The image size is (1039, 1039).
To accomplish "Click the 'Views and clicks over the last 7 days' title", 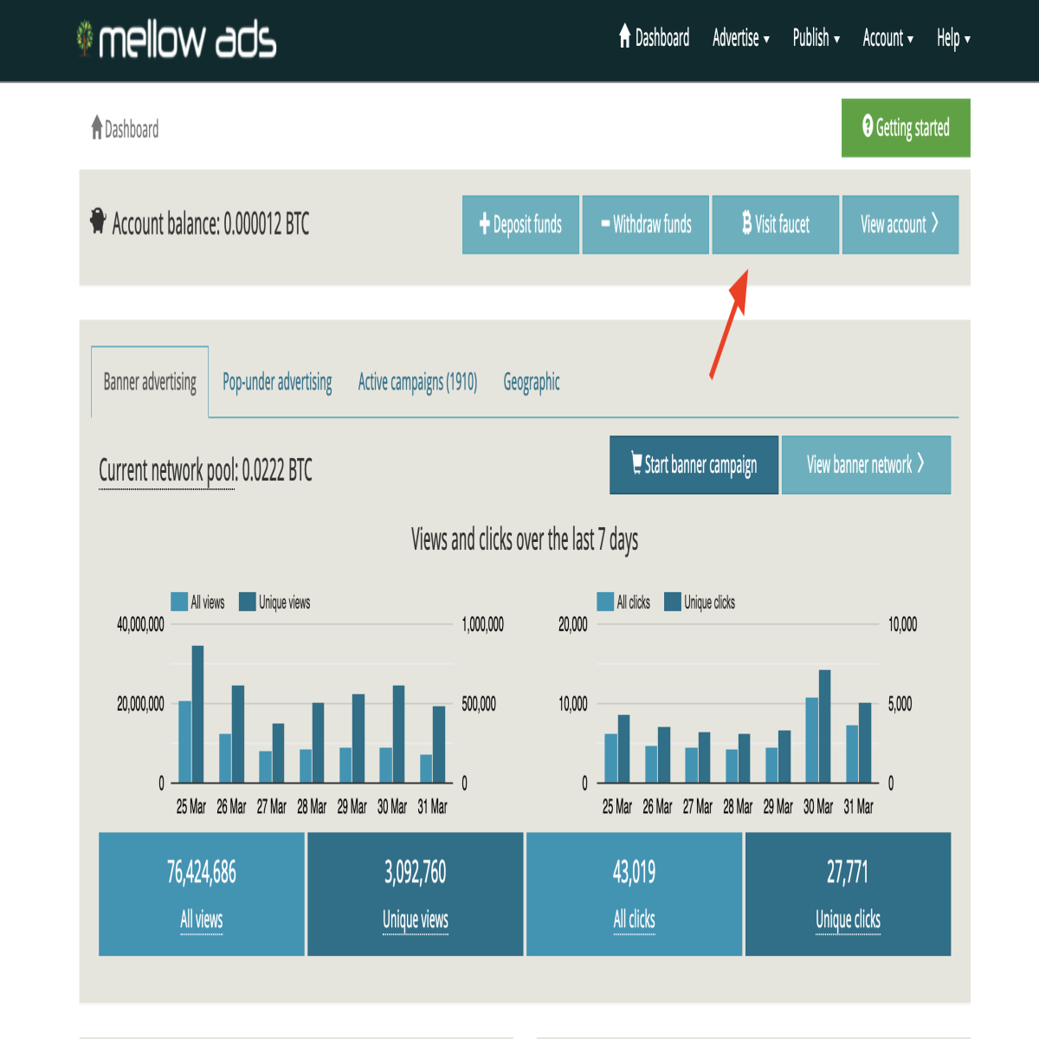I will point(525,540).
